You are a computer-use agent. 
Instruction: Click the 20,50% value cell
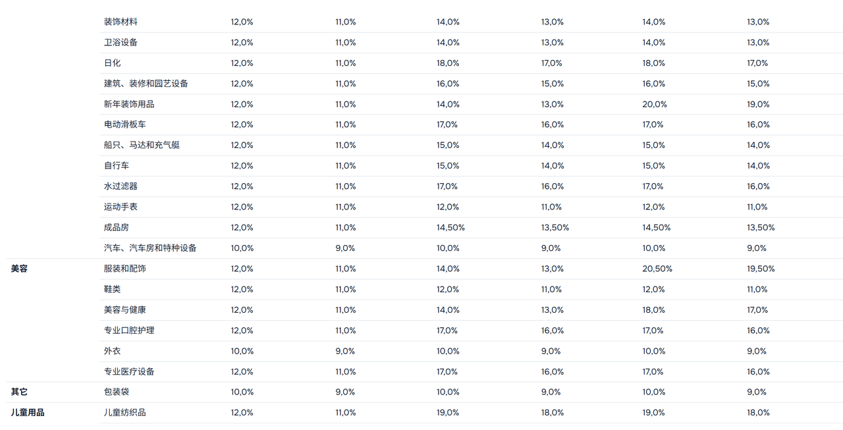point(657,269)
